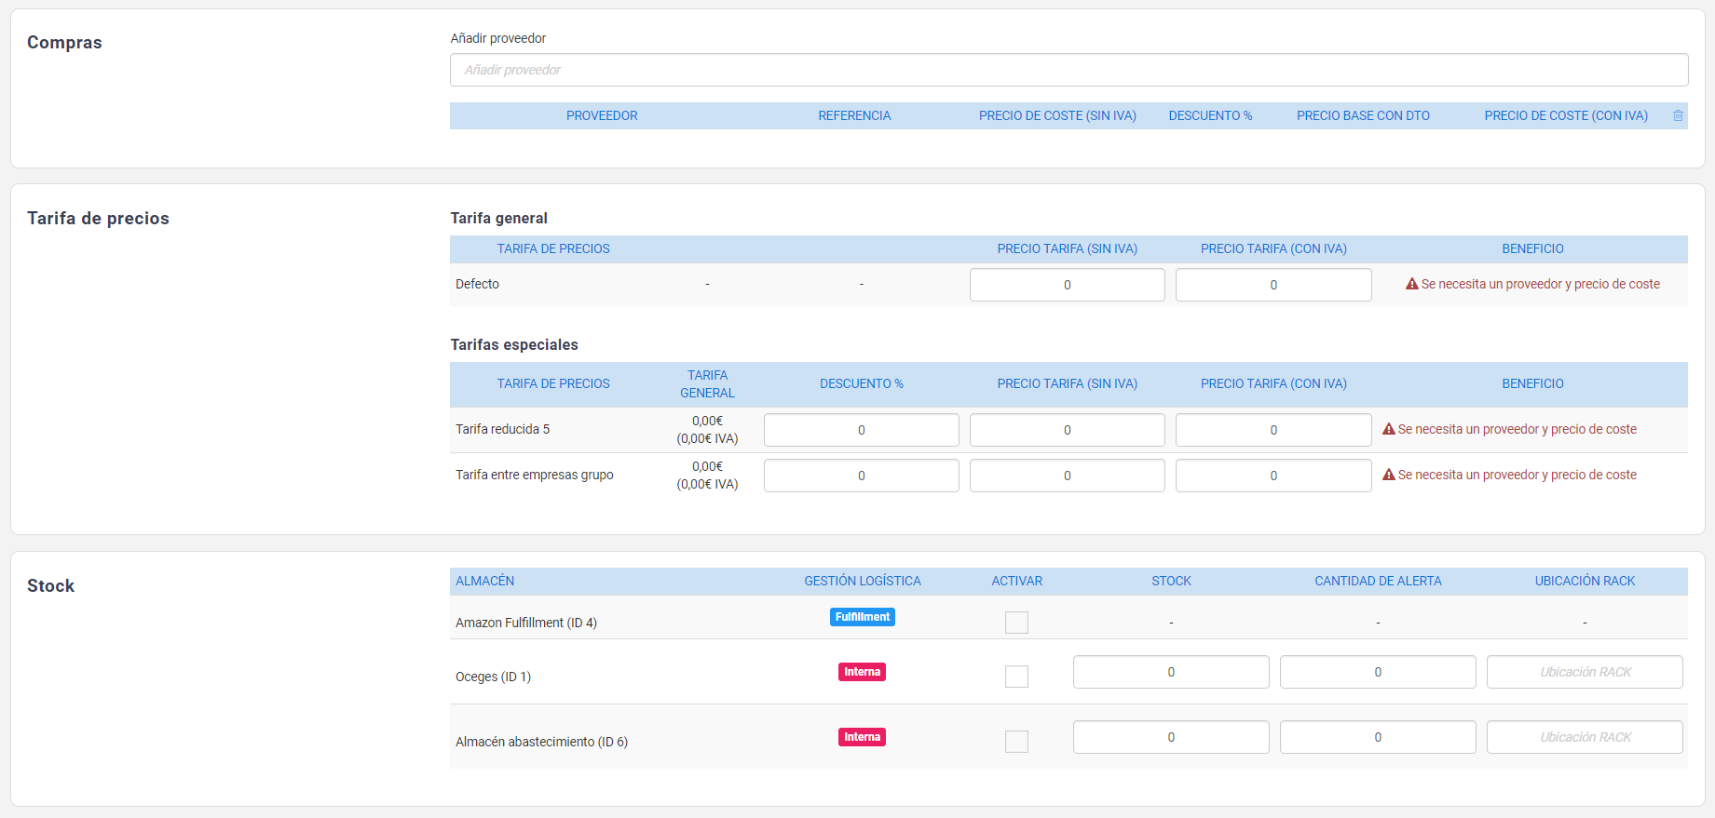Click ALMACÉN column header
This screenshot has height=818, width=1715.
point(484,581)
